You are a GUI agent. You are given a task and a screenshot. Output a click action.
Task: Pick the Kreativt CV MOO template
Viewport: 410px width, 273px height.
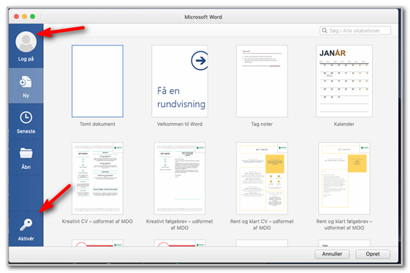coord(98,178)
